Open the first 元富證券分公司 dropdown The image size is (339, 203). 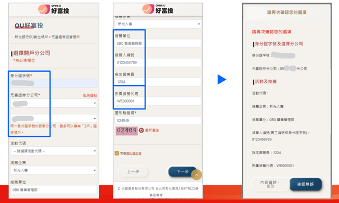(x=54, y=103)
